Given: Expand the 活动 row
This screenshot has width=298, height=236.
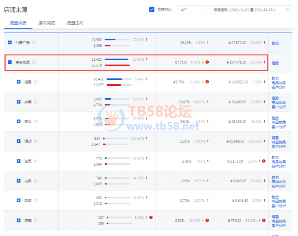Looking at the screenshot, I should [x=19, y=141].
